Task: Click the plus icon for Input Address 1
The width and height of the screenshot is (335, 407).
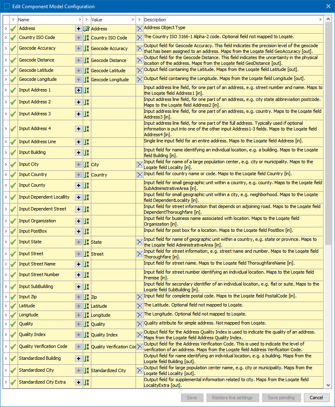Action: coord(79,90)
